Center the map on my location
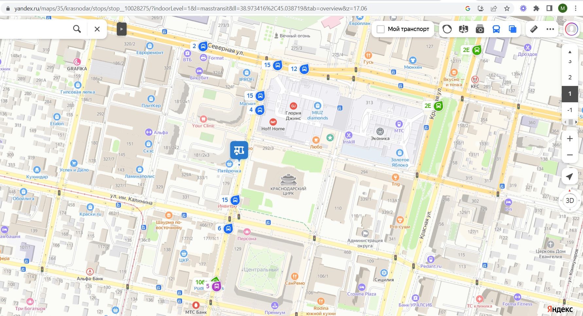Screen dimensions: 583x316 click(x=570, y=176)
